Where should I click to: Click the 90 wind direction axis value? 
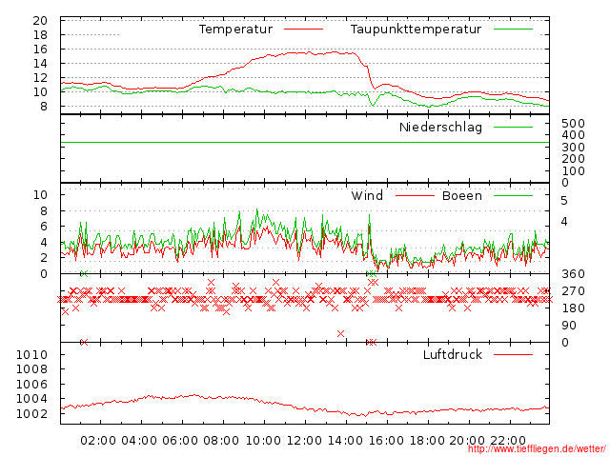(569, 326)
